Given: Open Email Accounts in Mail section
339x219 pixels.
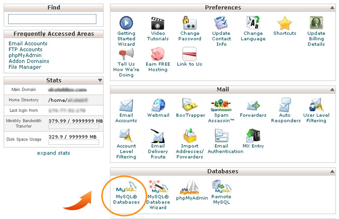Looking at the screenshot, I should click(126, 111).
